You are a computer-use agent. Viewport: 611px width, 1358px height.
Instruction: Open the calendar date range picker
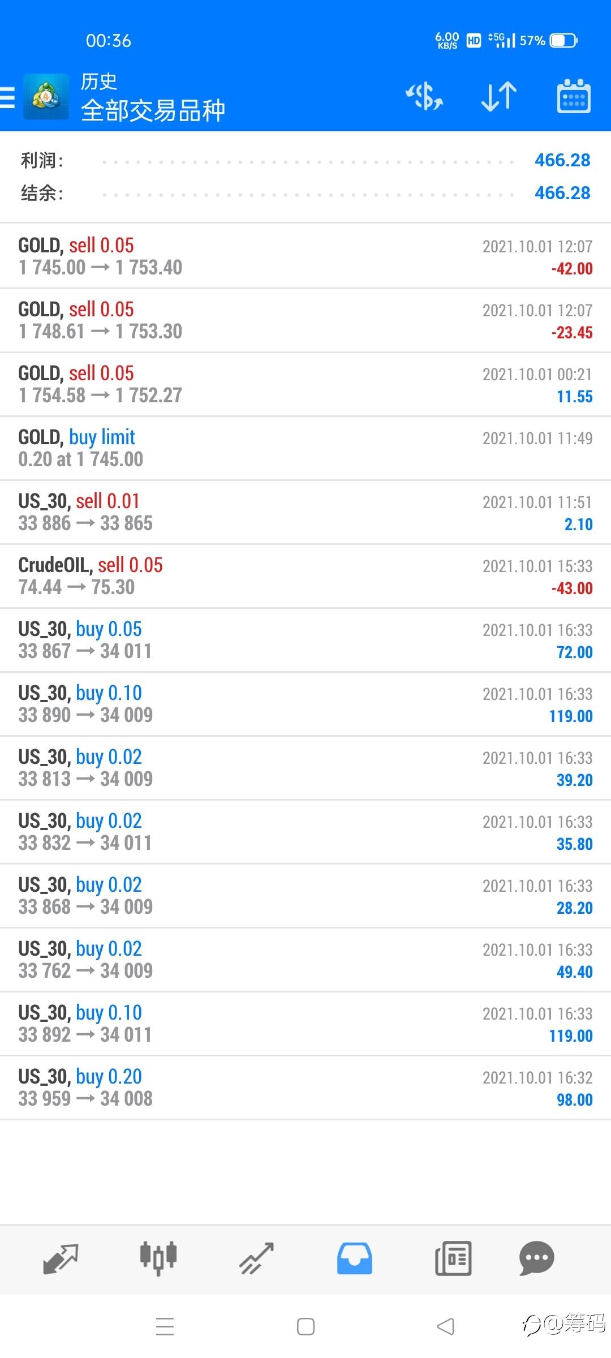[x=574, y=96]
